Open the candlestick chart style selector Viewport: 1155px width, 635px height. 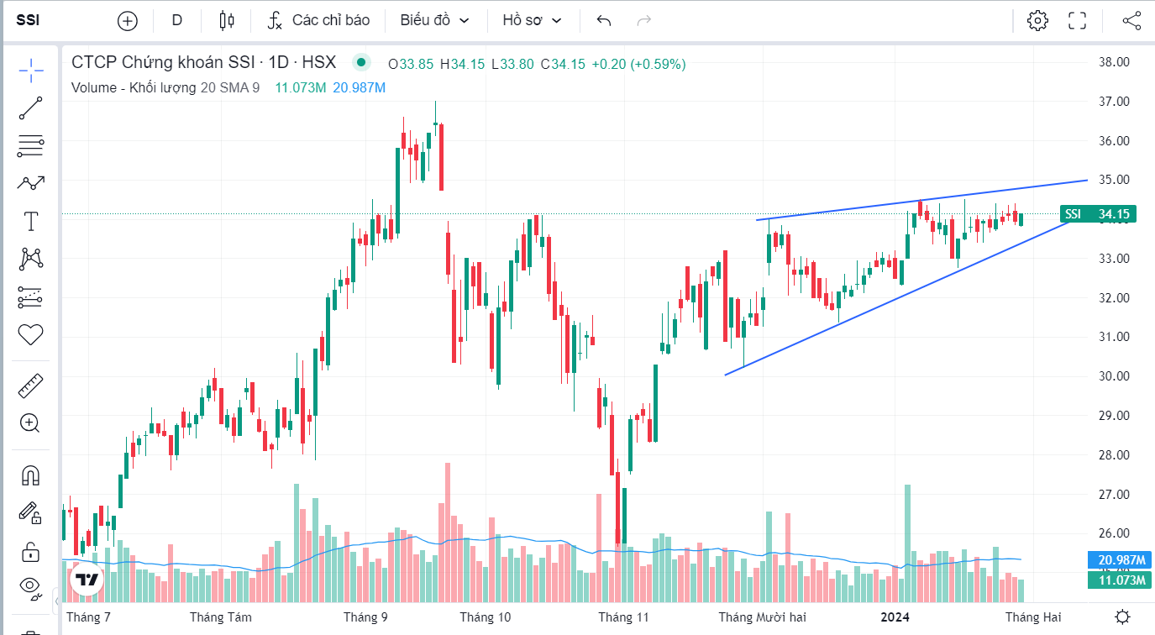(225, 20)
